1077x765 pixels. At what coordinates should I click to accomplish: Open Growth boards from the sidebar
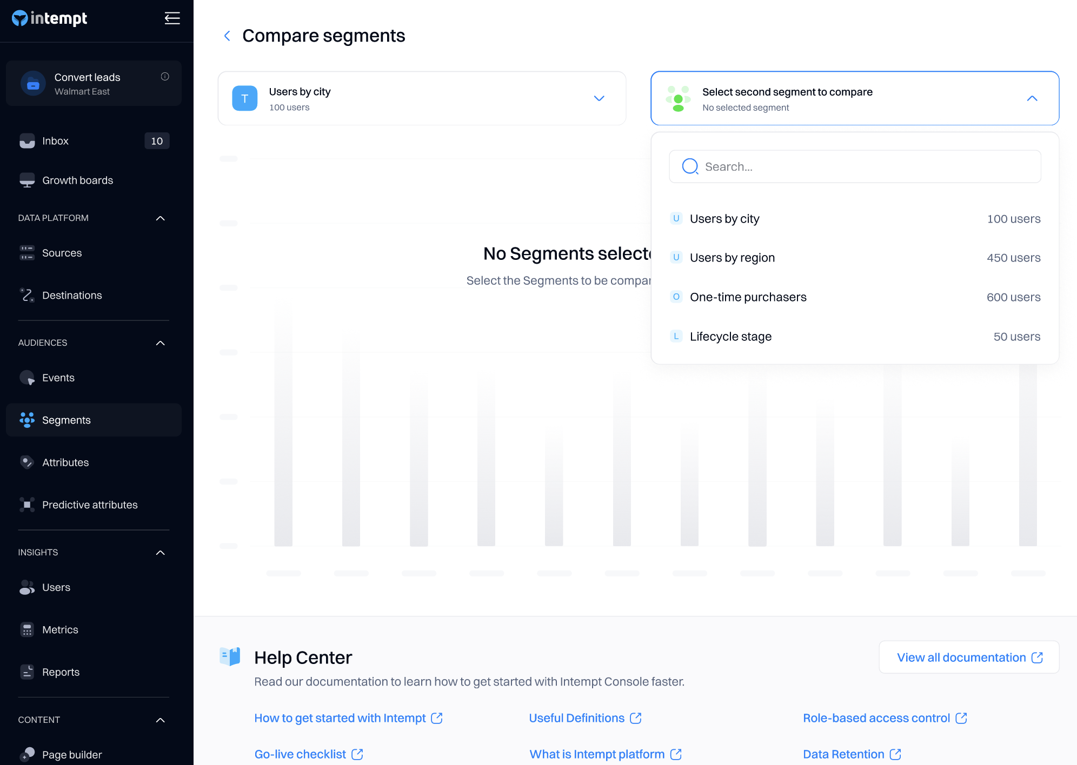coord(77,180)
